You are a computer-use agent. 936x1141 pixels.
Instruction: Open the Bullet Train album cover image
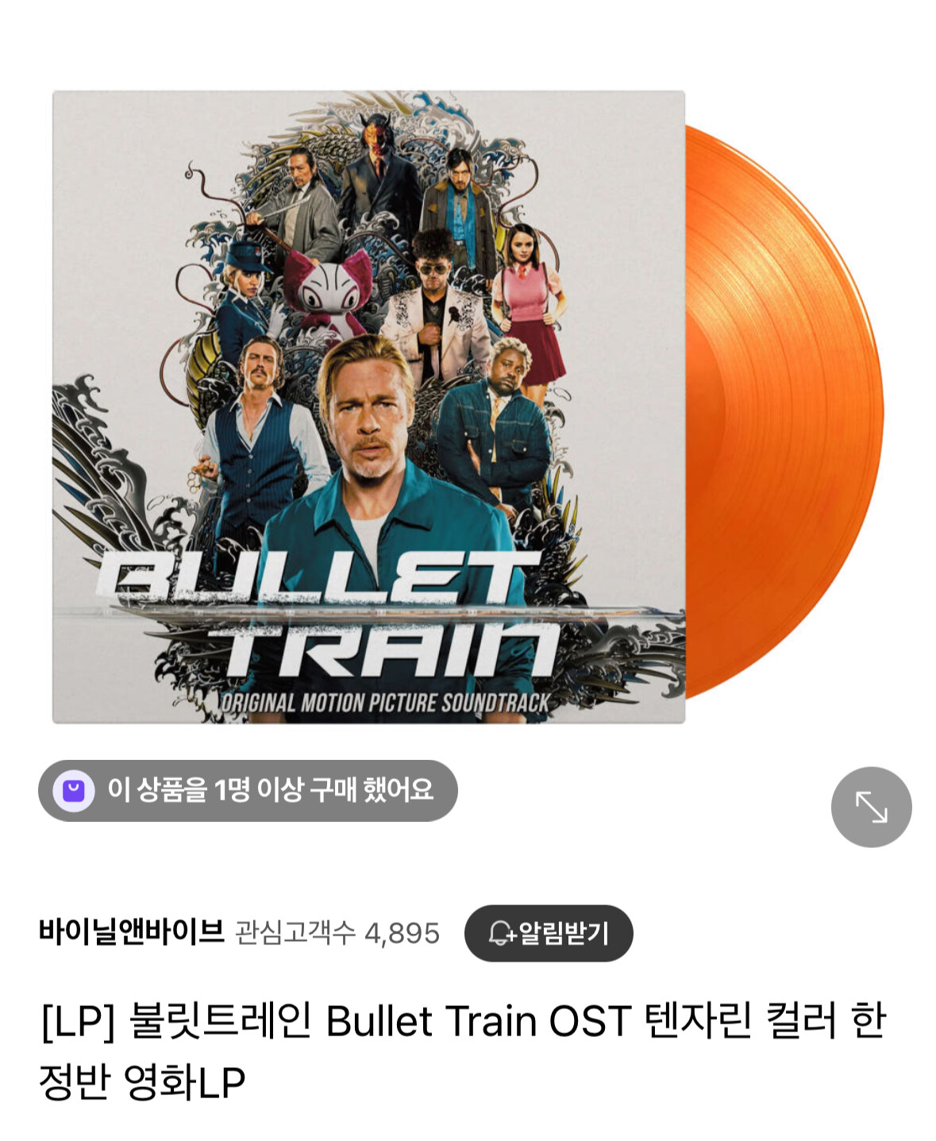pyautogui.click(x=368, y=407)
